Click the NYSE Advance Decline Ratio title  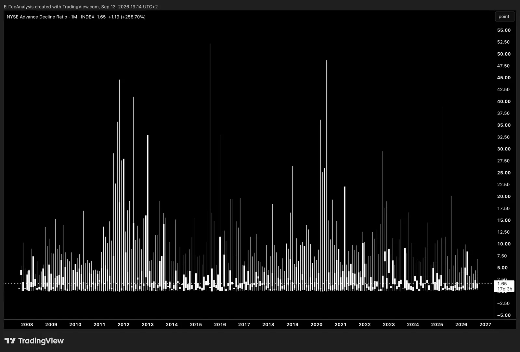coord(37,17)
